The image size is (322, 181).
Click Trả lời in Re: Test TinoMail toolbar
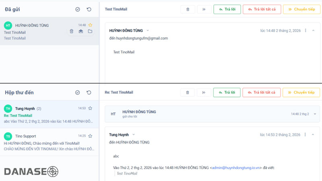pyautogui.click(x=227, y=93)
